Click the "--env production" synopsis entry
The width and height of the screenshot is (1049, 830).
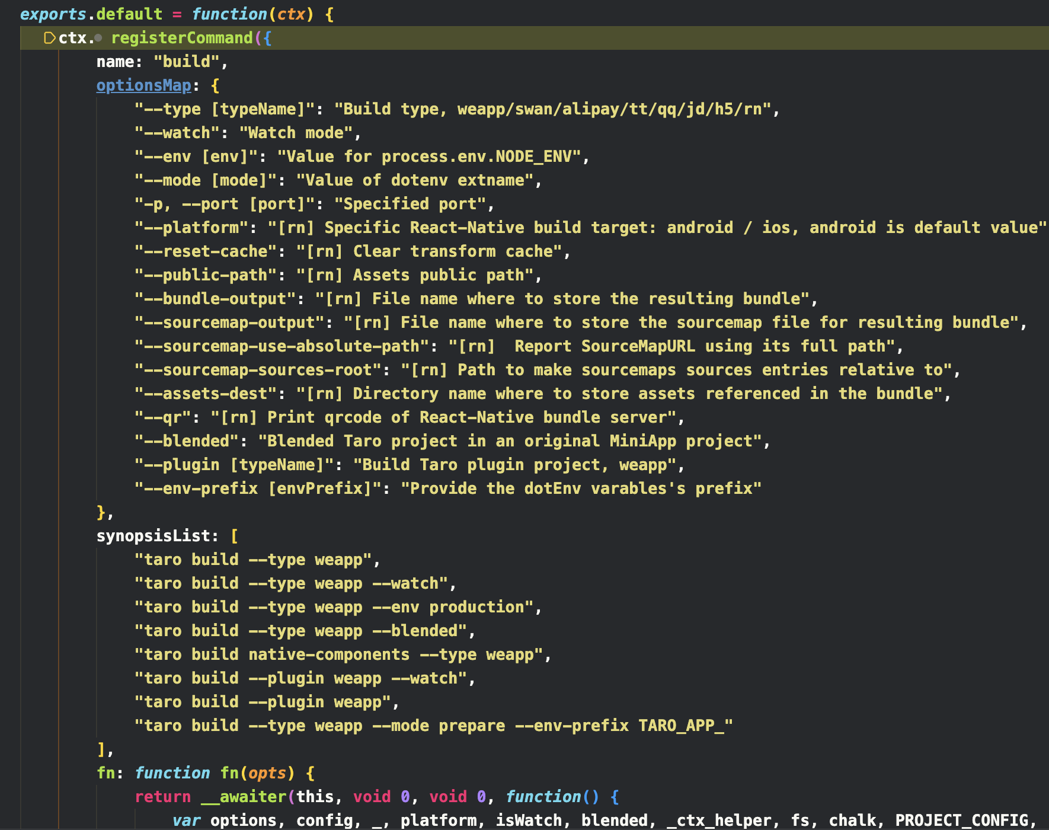point(334,607)
